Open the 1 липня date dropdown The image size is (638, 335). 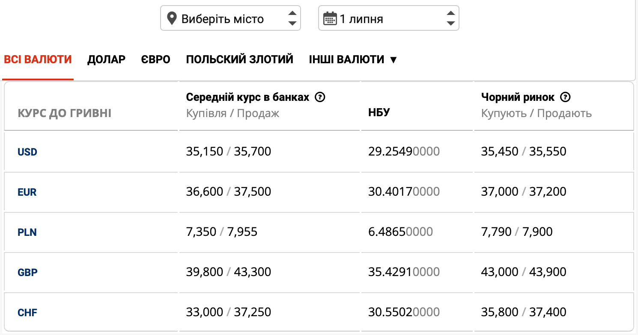click(x=388, y=18)
